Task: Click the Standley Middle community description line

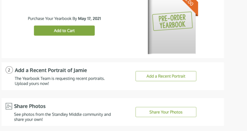Action: tap(62, 114)
